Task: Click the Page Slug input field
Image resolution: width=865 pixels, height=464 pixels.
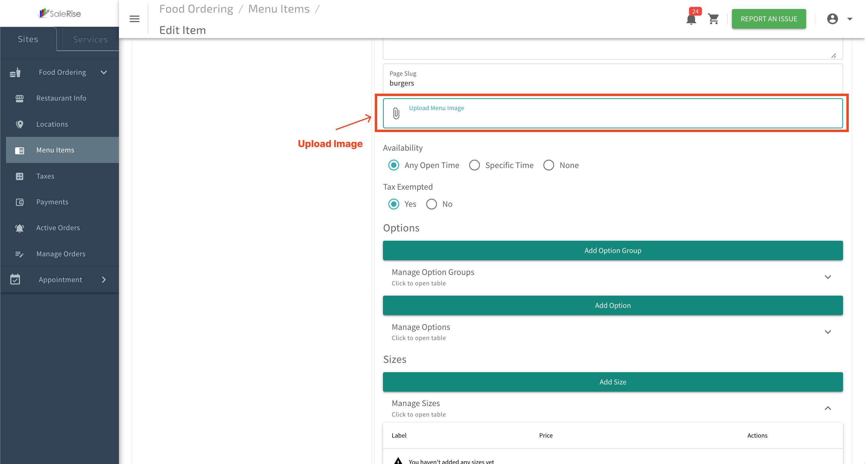Action: [612, 79]
